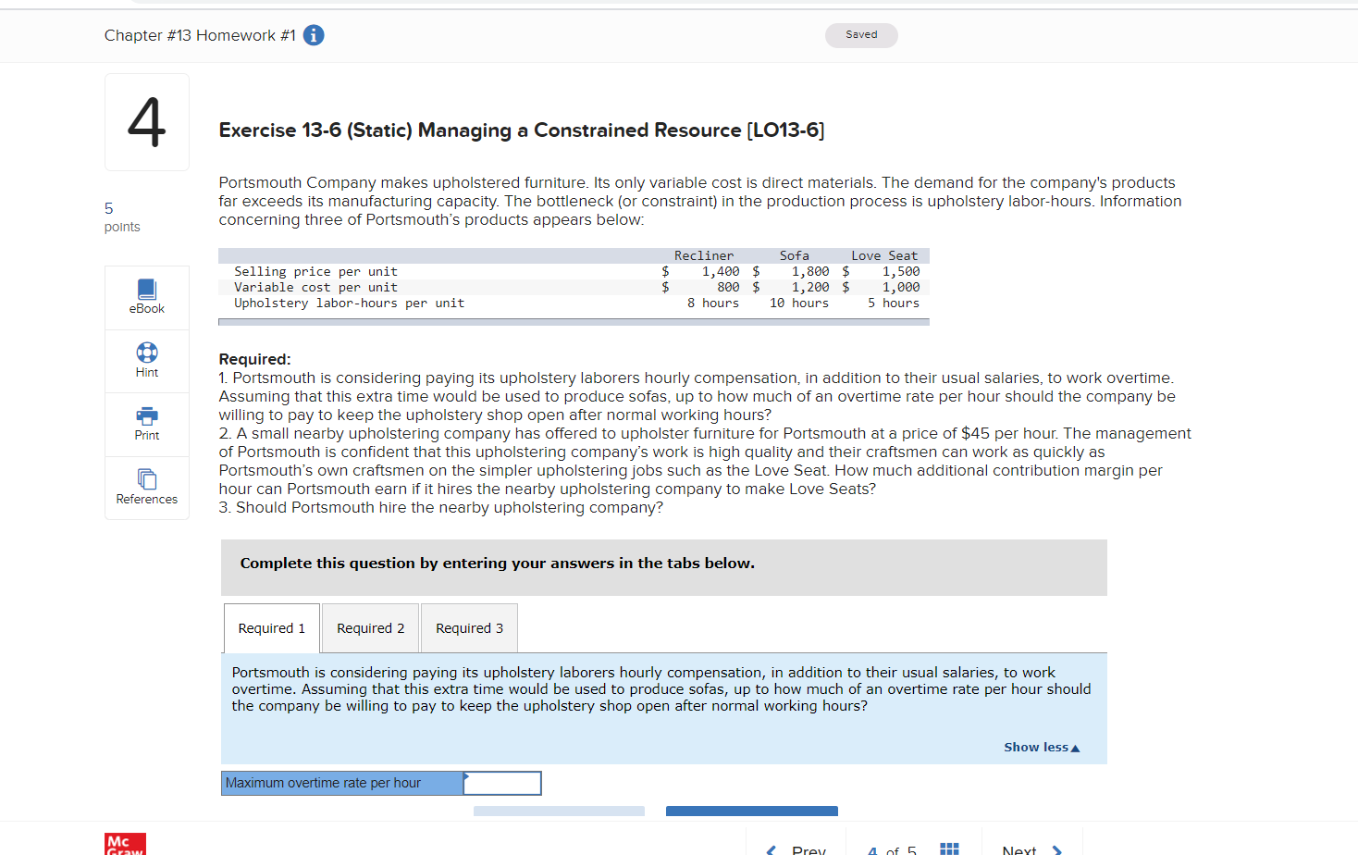This screenshot has height=855, width=1358.
Task: Open the Hint lifesaver icon
Action: point(147,353)
